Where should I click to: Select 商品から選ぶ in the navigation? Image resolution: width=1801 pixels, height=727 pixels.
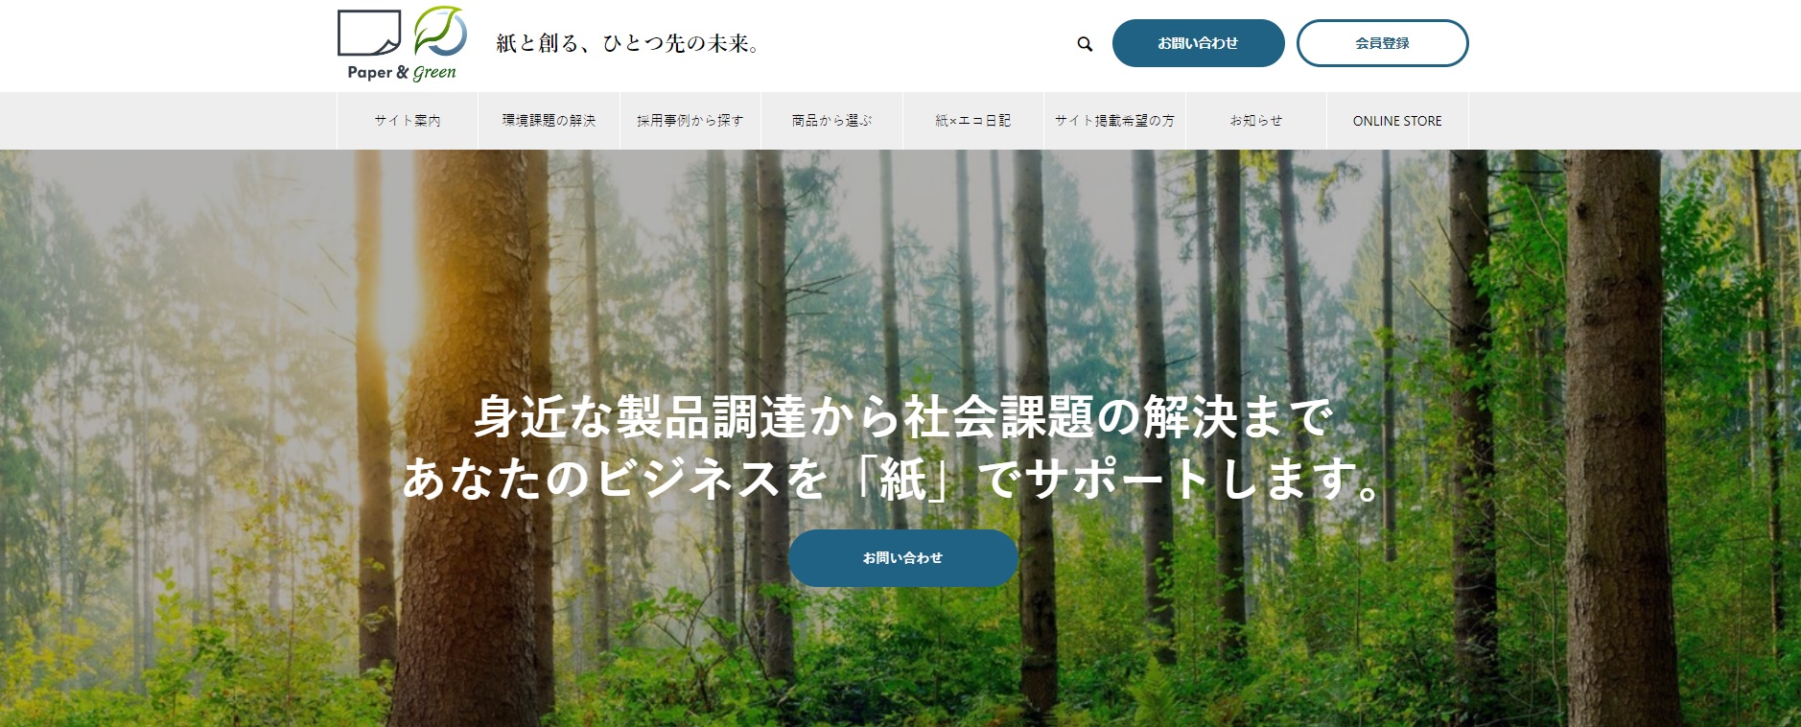(831, 121)
